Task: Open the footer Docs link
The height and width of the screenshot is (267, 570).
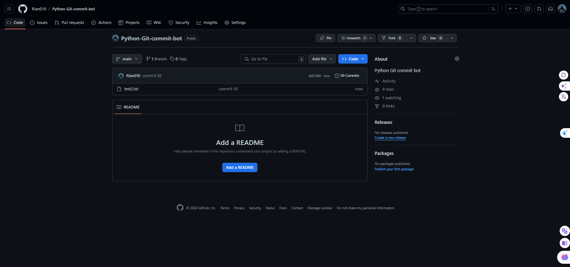Action: 283,208
